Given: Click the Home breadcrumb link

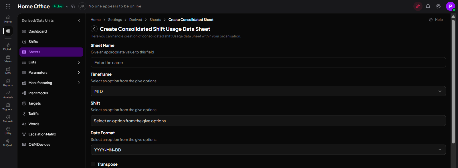Looking at the screenshot, I should tap(96, 20).
